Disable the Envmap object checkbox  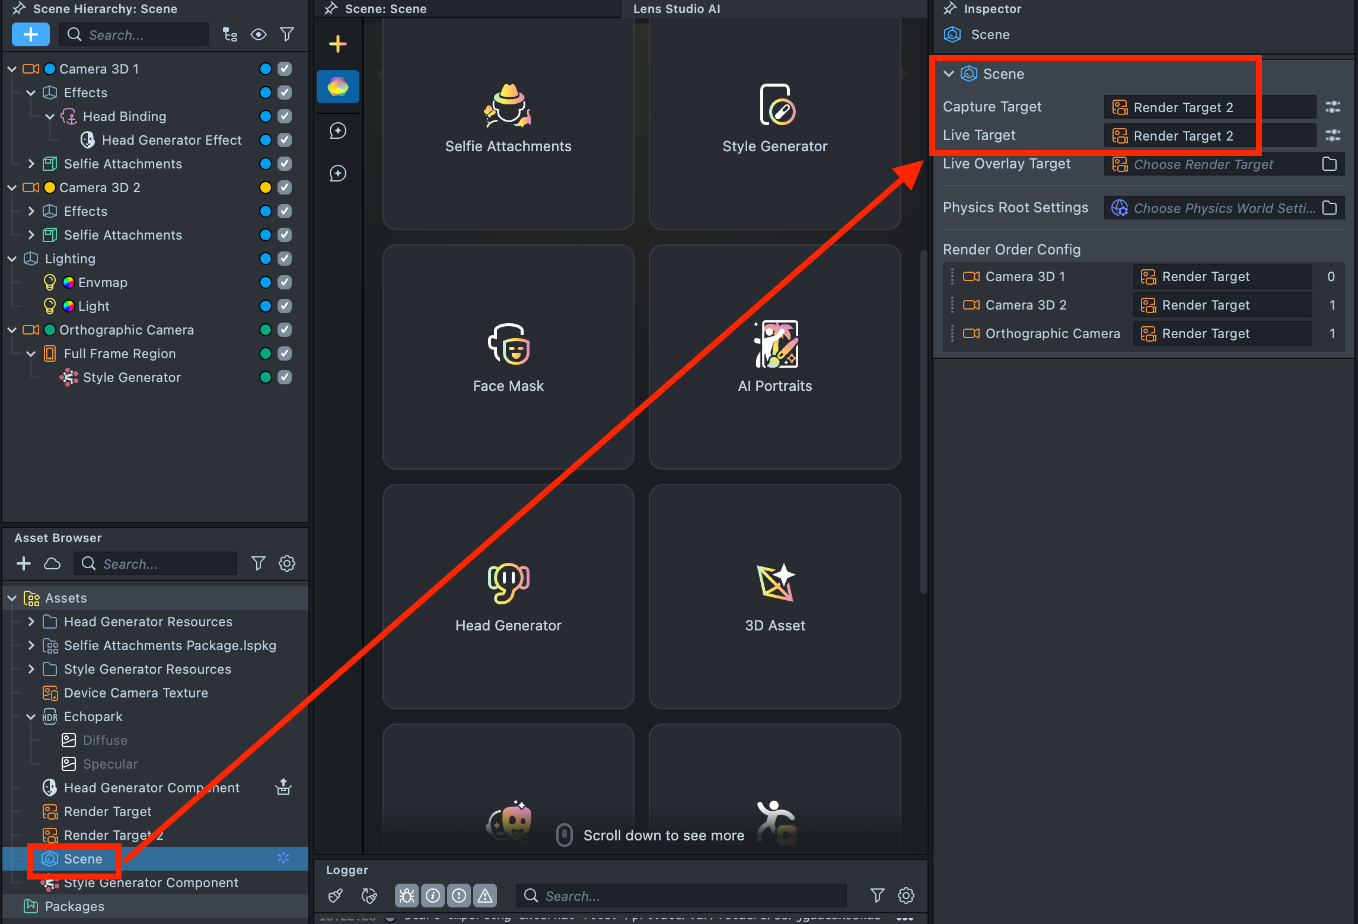(285, 282)
